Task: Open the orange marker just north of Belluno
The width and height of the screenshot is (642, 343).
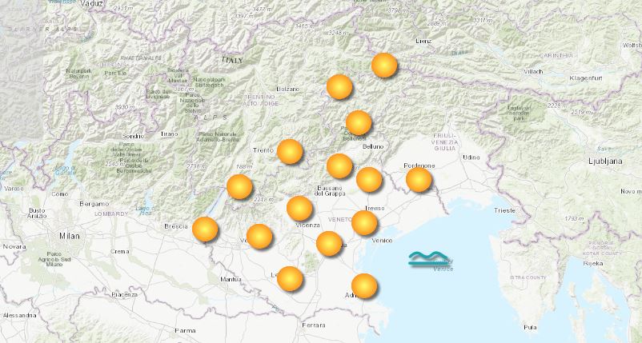Action: tap(359, 122)
